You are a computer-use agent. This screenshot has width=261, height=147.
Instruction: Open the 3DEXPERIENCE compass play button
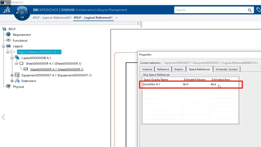click(x=22, y=13)
